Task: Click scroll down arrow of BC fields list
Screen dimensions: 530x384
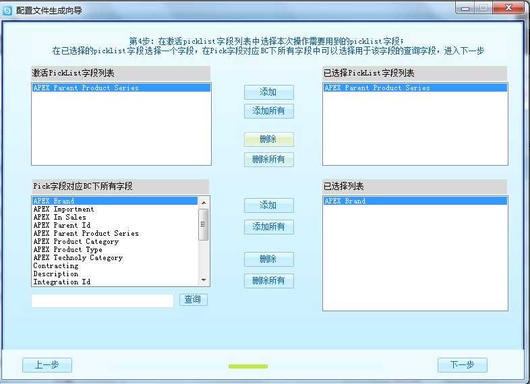Action: pos(204,280)
